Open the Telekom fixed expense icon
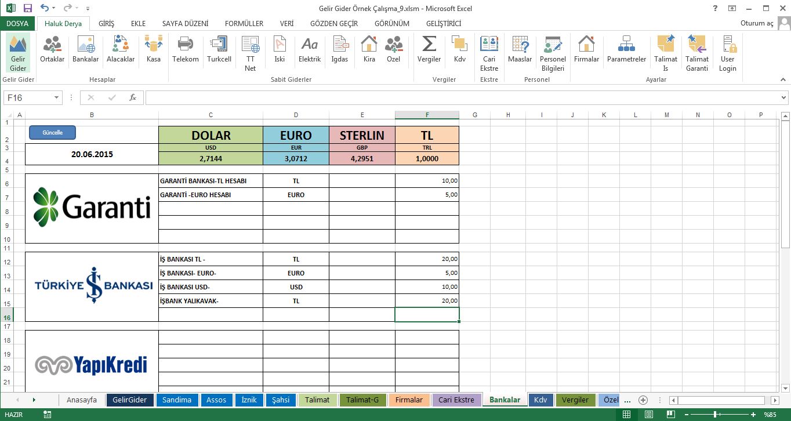Viewport: 791px width, 421px height. point(186,50)
